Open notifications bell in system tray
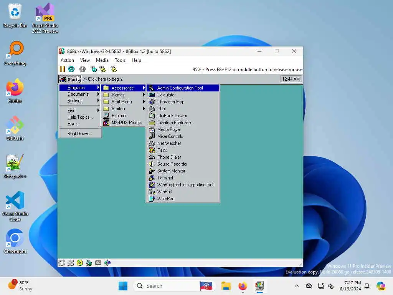 (367, 286)
